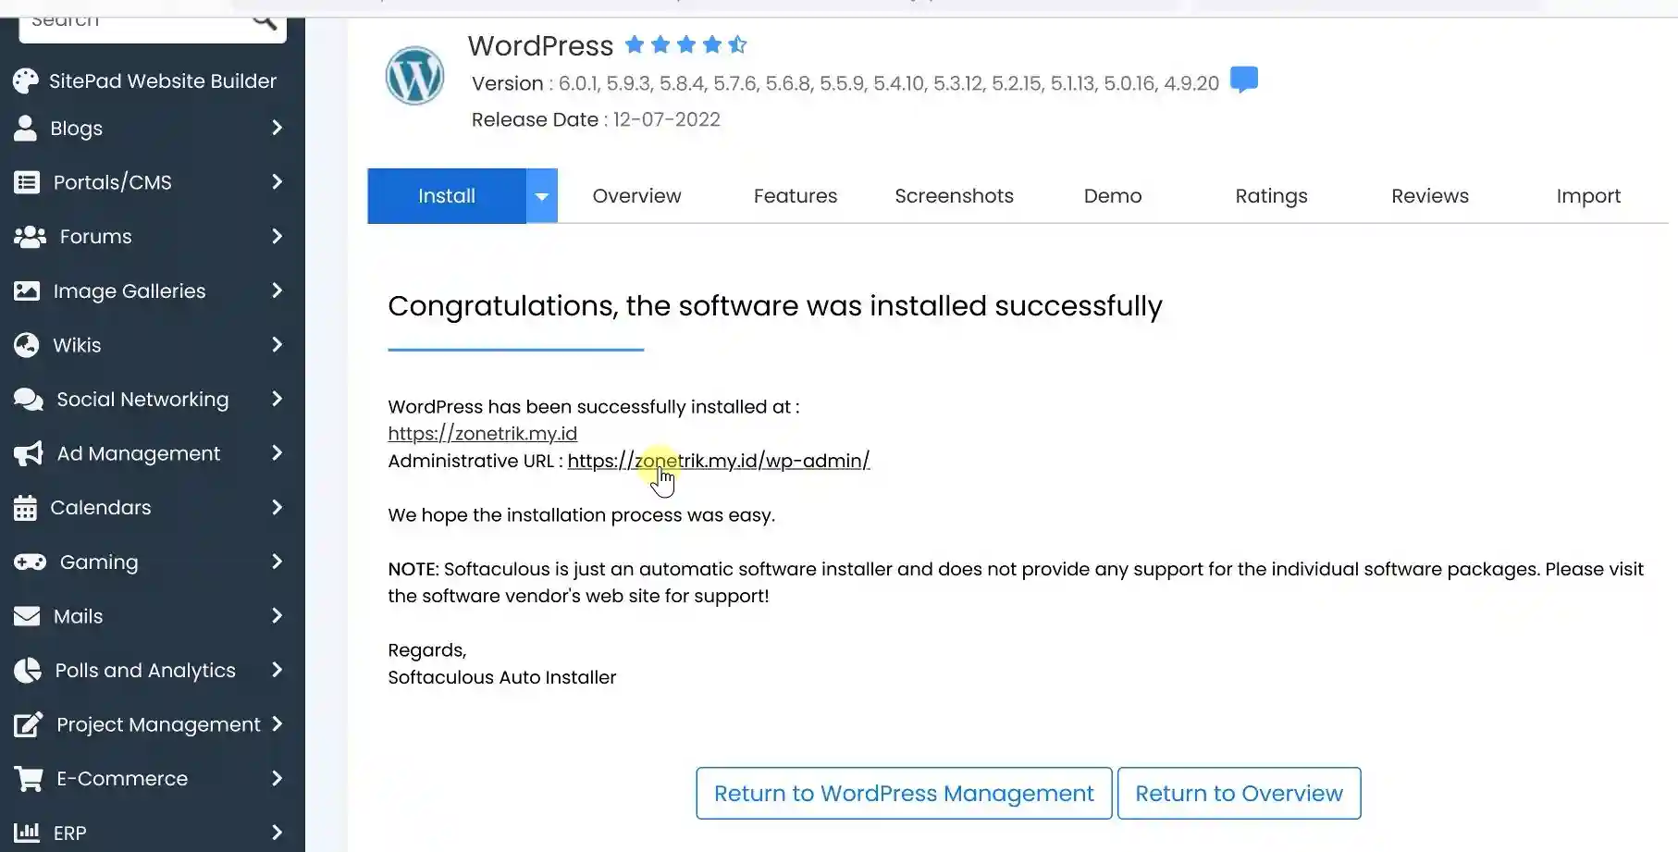Open the https://zonetrik.my.id site link
1678x852 pixels.
coord(483,434)
